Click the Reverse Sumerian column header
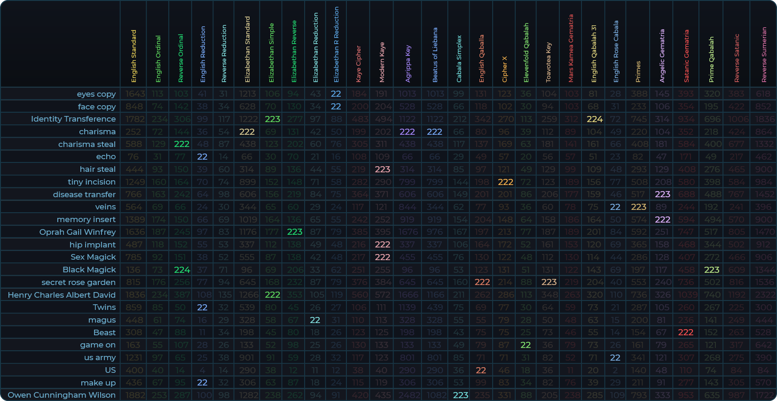 click(764, 54)
